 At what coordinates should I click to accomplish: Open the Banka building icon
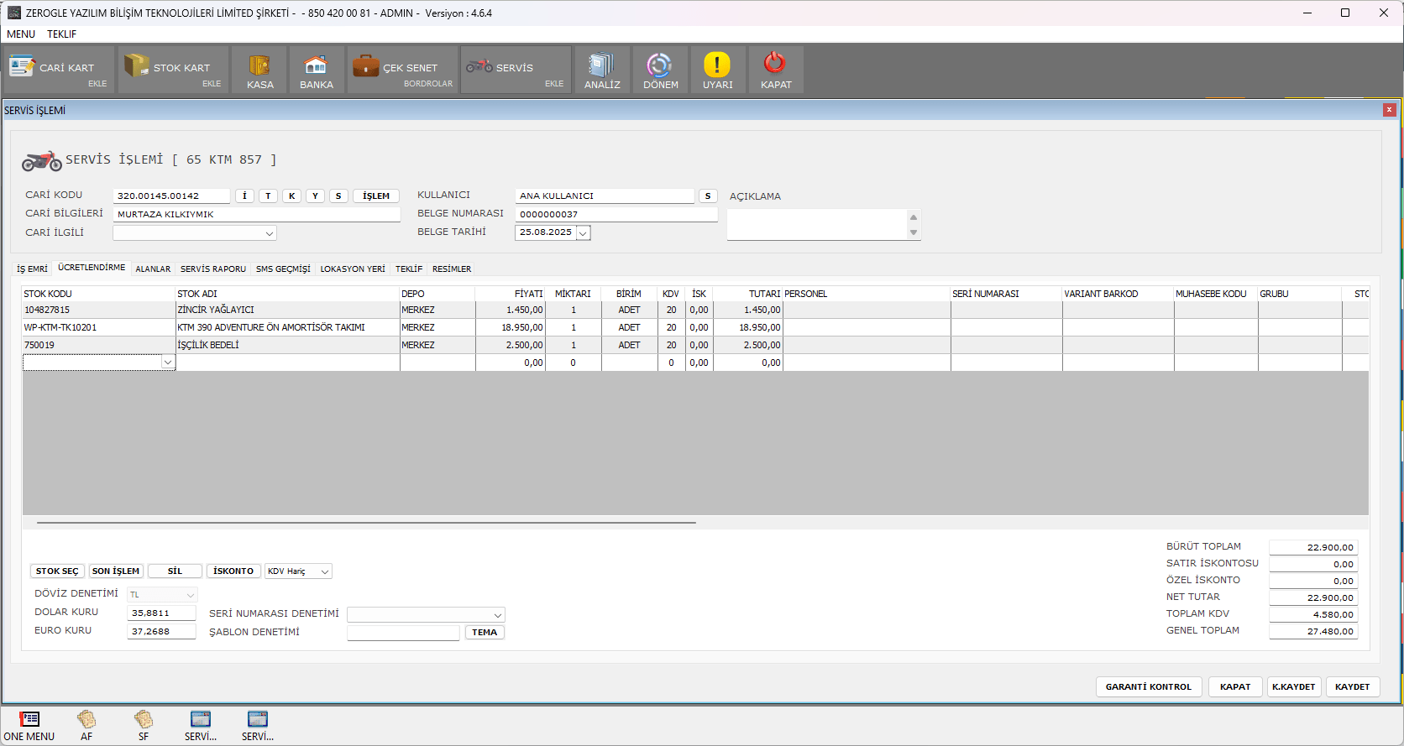point(317,65)
